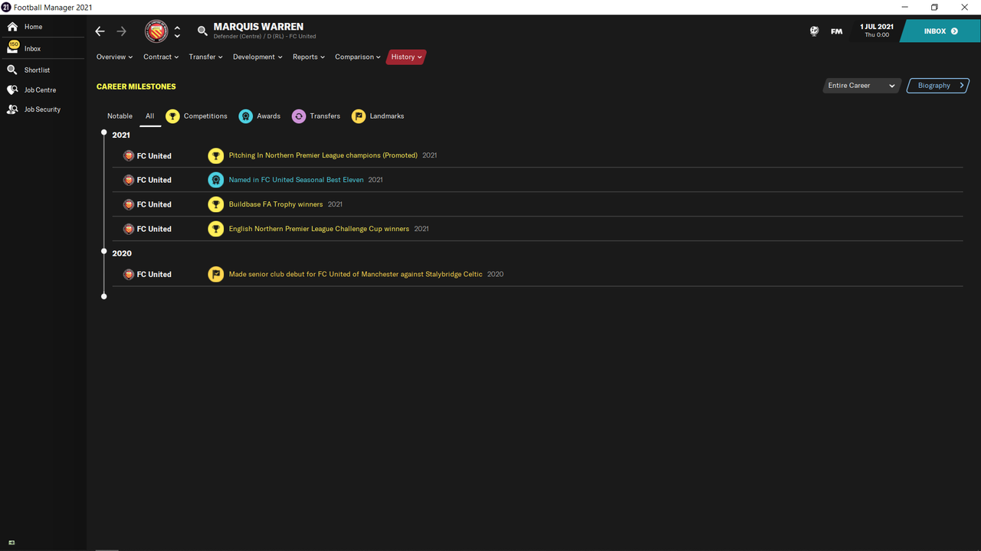Click club badge in the Buildbase FA Trophy row
The width and height of the screenshot is (981, 551).
[x=129, y=204]
